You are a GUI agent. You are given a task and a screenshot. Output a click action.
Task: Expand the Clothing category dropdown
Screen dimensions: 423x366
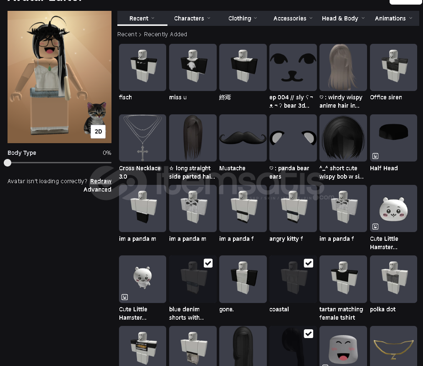coord(243,18)
